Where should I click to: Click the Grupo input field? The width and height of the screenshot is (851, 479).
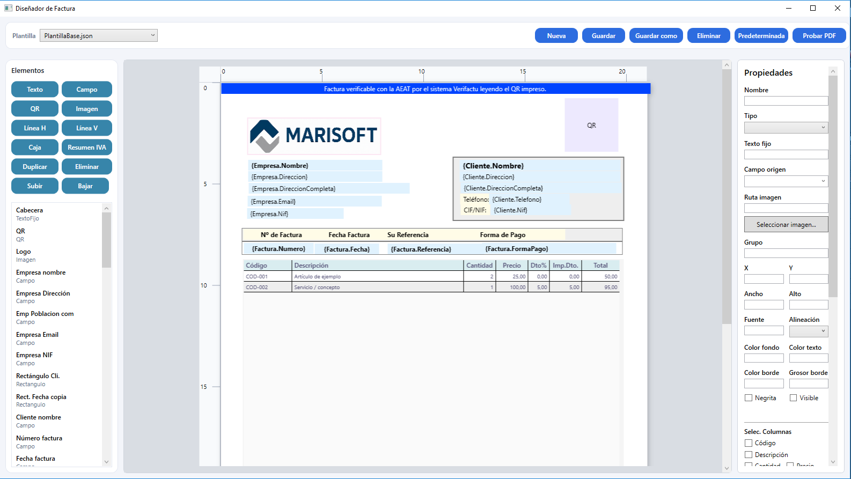[786, 253]
